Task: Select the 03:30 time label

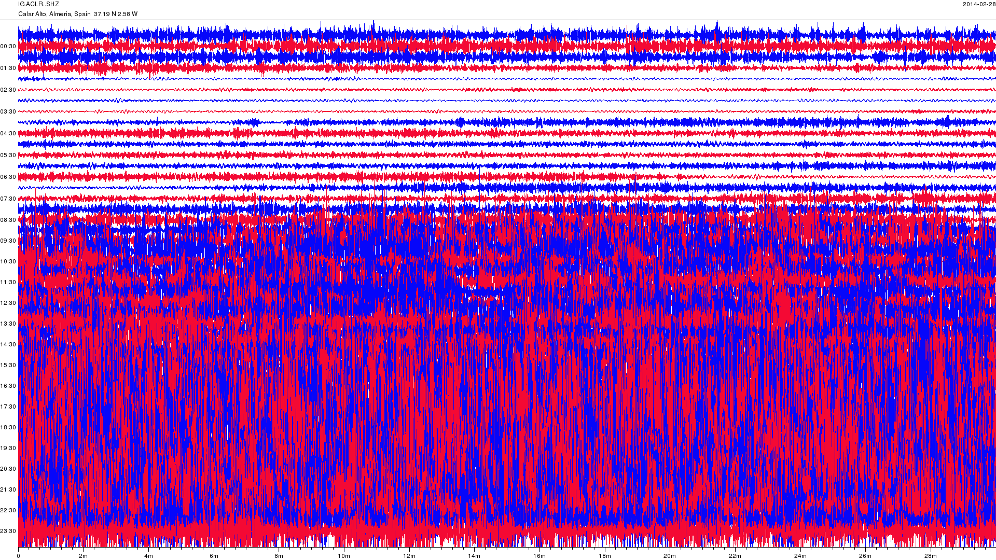Action: (8, 112)
